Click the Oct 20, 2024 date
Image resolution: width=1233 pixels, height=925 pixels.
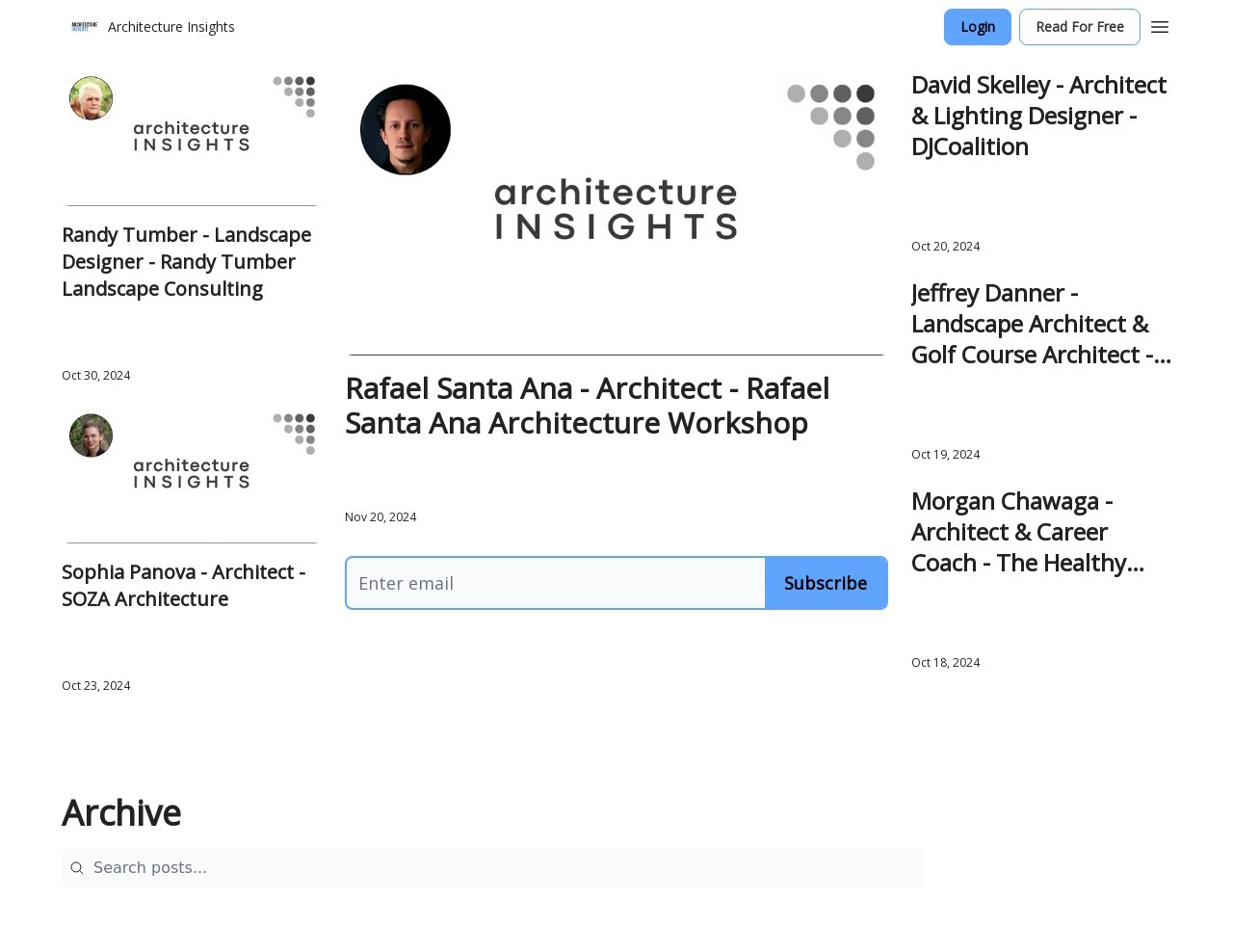click(x=945, y=247)
